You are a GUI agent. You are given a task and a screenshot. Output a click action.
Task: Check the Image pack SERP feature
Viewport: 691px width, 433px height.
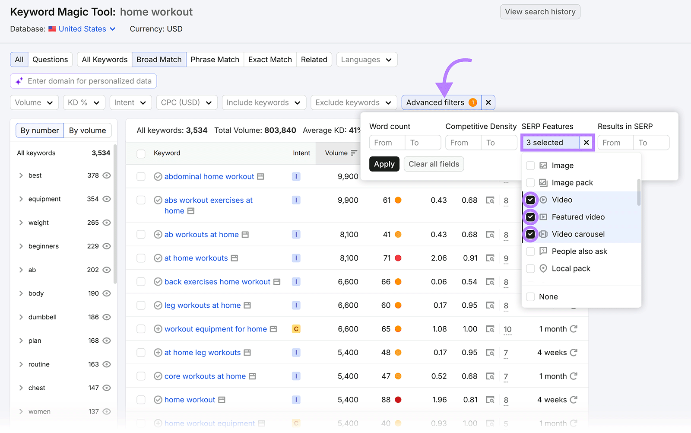point(530,183)
